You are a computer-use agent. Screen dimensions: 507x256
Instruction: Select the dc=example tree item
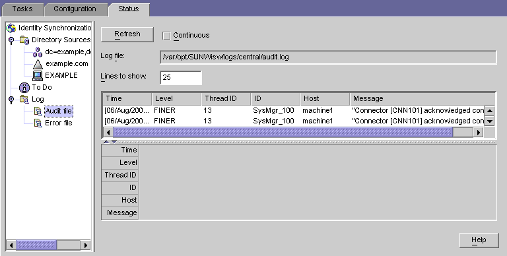point(68,52)
